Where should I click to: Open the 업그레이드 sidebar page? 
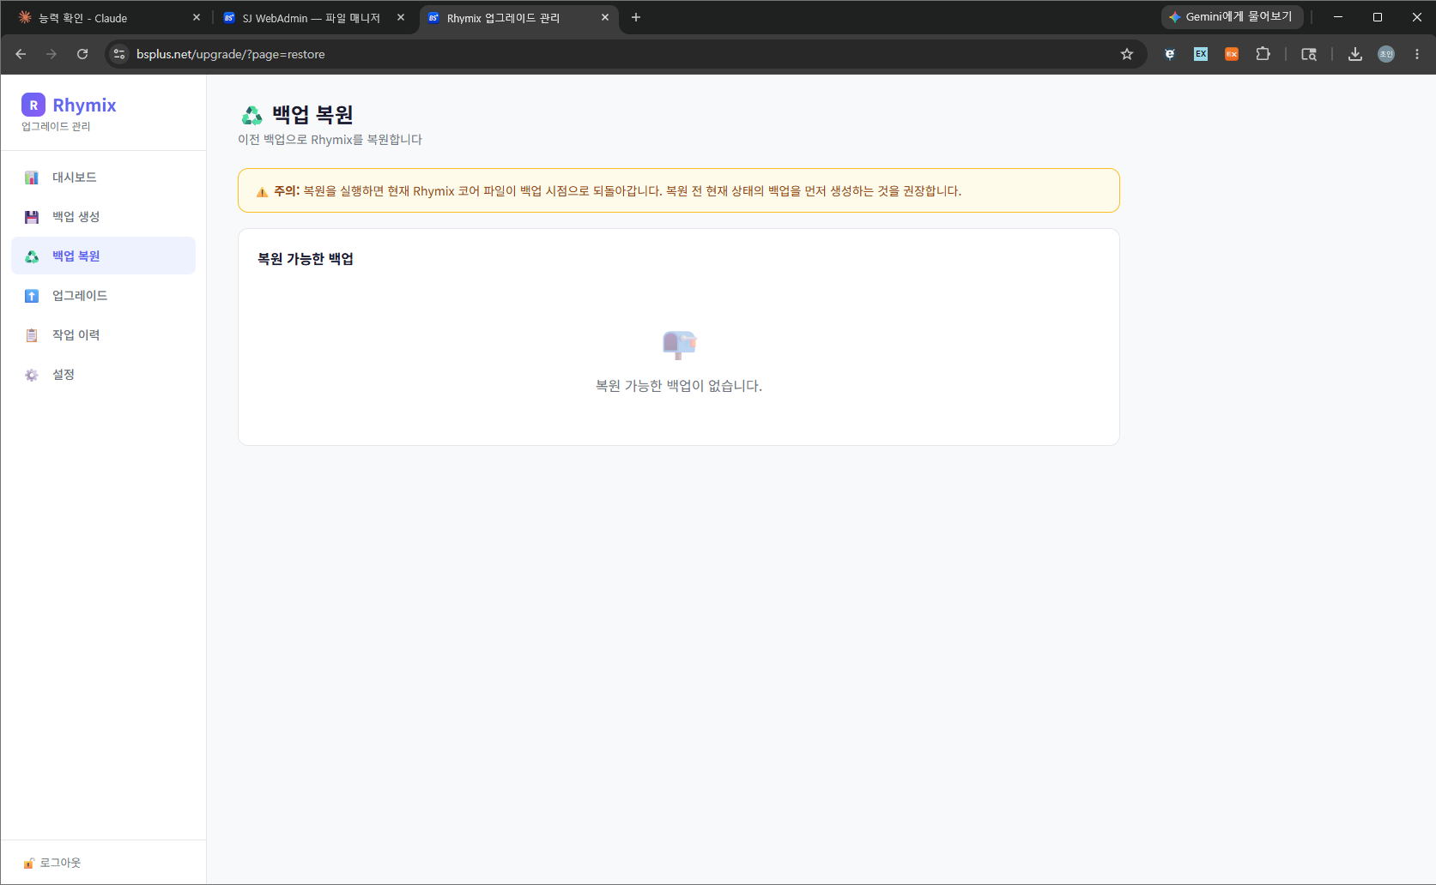[x=103, y=296]
